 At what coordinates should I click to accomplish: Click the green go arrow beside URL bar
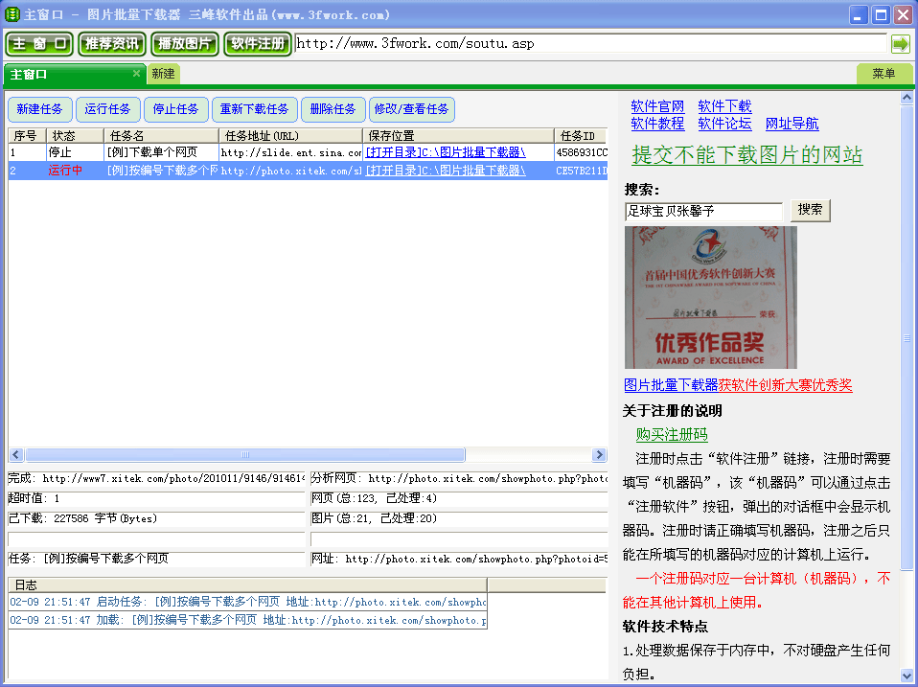[x=899, y=44]
